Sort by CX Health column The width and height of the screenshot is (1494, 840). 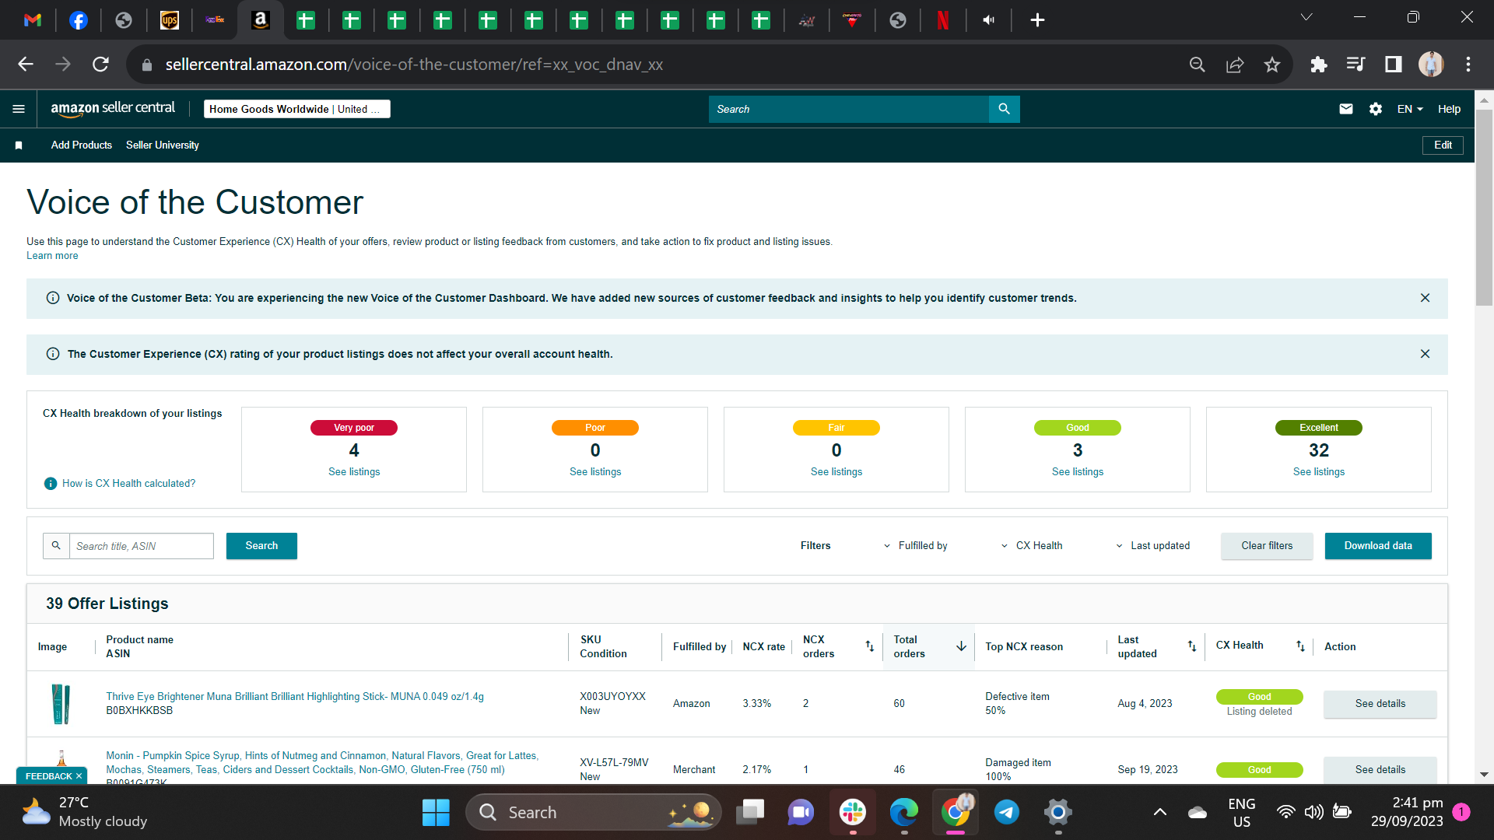(1300, 646)
